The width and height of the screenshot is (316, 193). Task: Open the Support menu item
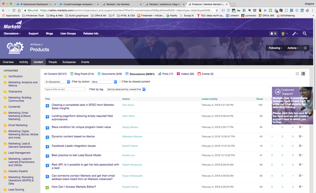(34, 33)
